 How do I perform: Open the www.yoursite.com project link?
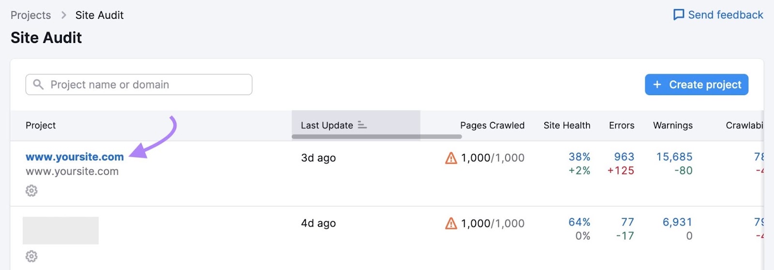(74, 157)
